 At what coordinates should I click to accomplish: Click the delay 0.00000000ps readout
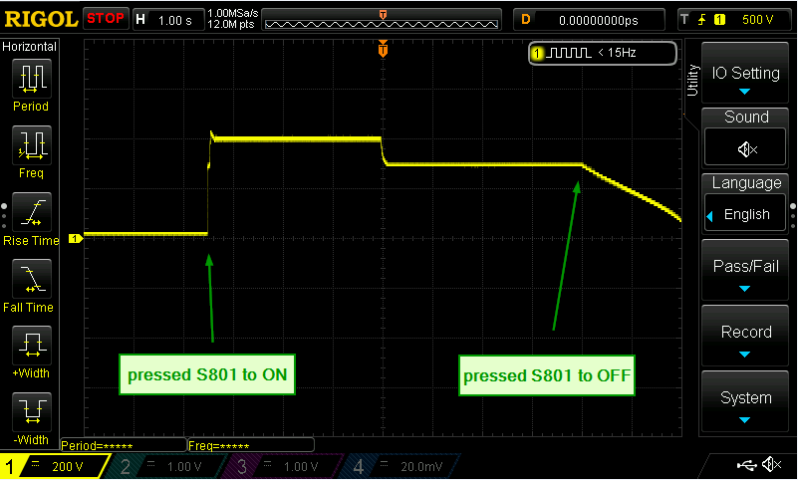click(590, 20)
